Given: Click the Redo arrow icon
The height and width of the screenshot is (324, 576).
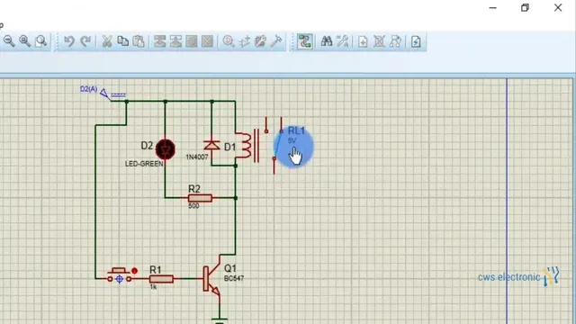Looking at the screenshot, I should [85, 41].
